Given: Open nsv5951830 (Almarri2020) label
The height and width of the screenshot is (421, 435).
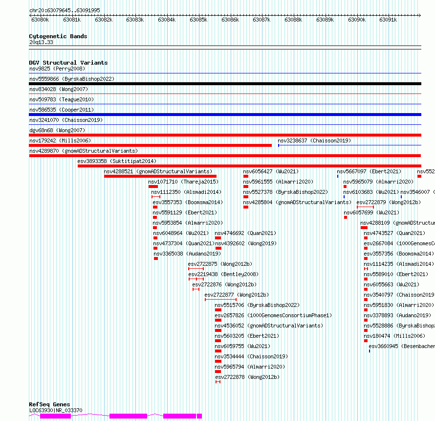Looking at the screenshot, I should (x=399, y=305).
